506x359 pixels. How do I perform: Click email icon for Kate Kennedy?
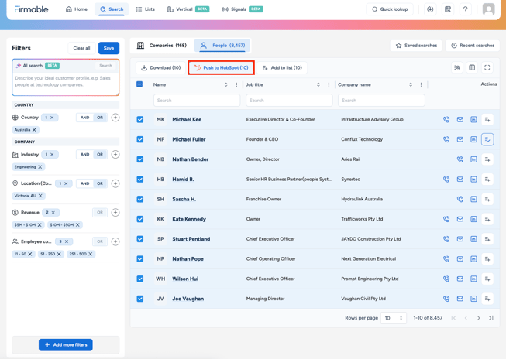460,219
